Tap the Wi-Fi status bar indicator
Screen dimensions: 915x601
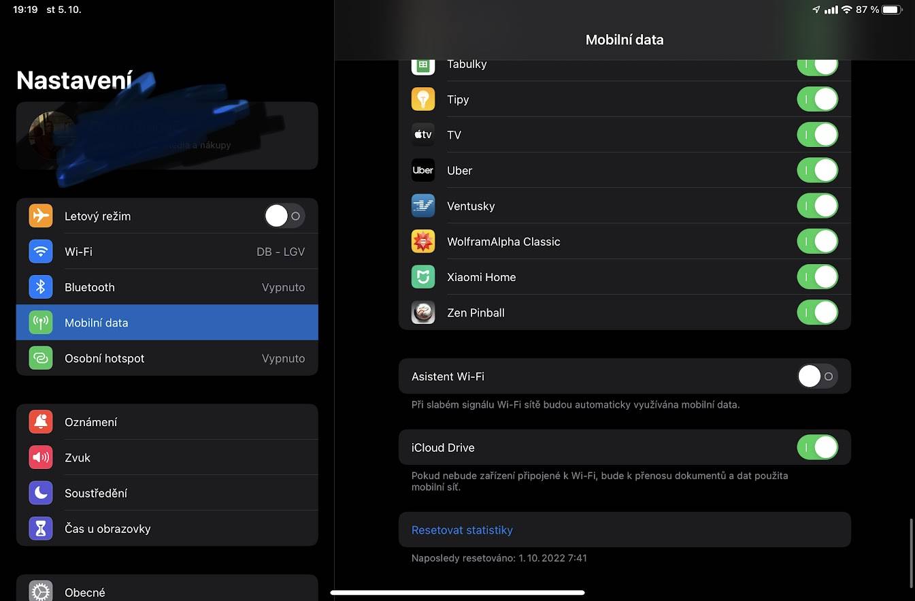tap(846, 10)
